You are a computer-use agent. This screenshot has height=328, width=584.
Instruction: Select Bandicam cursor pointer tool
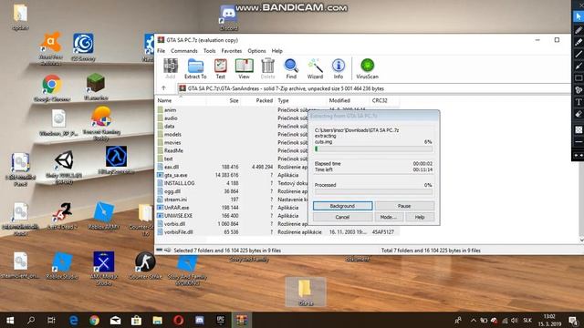tap(578, 16)
